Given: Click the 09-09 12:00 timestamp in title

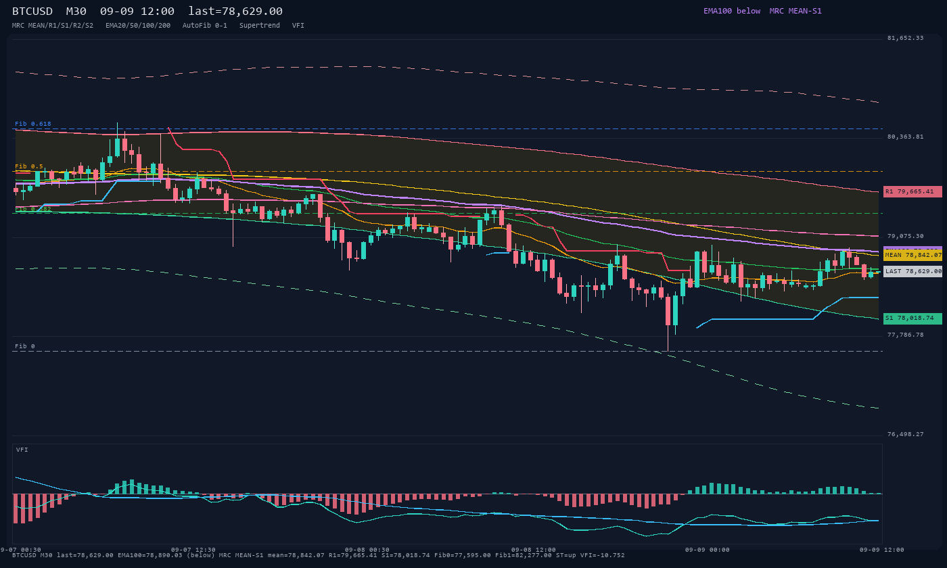Looking at the screenshot, I should (137, 11).
